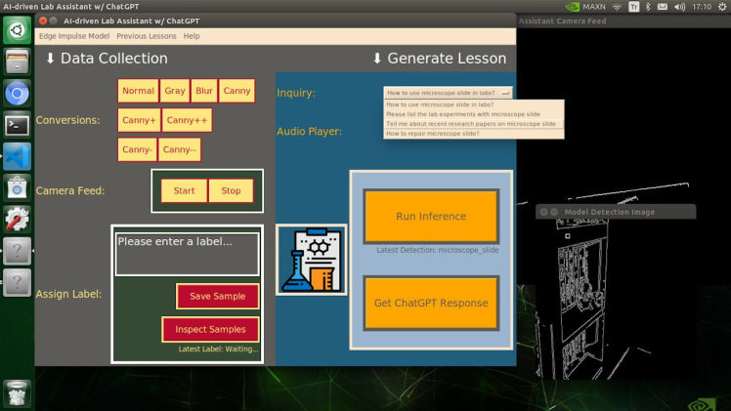Image resolution: width=731 pixels, height=411 pixels.
Task: Open Visual Studio Code from dock
Action: click(x=17, y=156)
